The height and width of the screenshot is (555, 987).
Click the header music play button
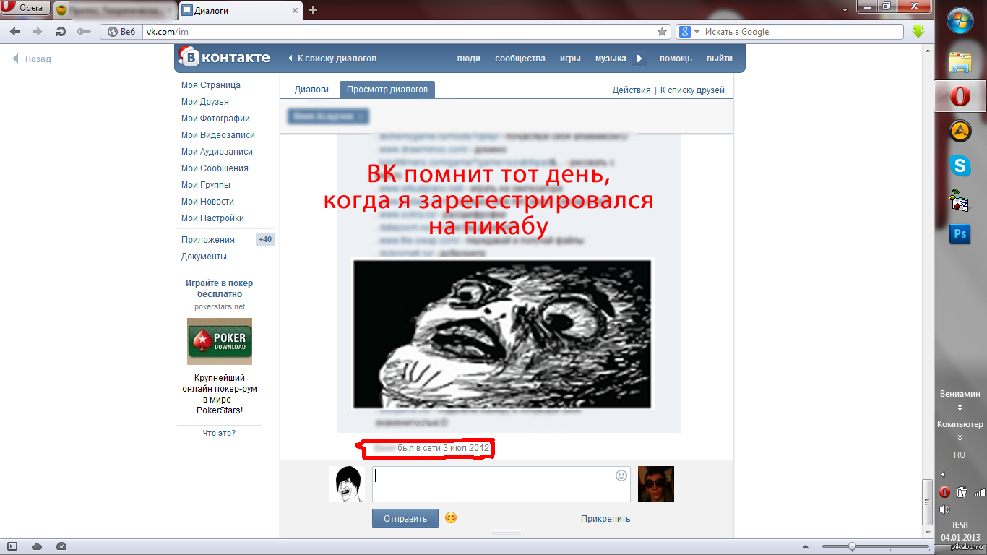point(639,59)
